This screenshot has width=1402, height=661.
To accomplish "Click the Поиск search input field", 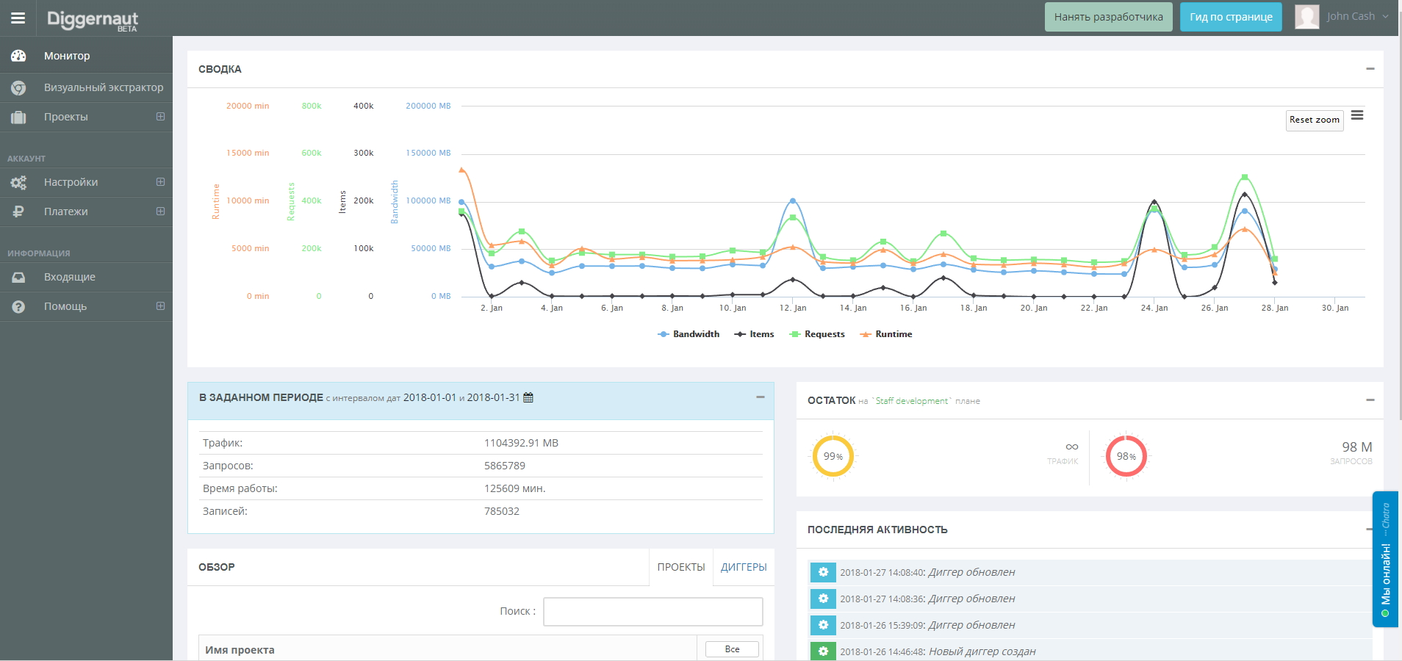I will [x=653, y=612].
